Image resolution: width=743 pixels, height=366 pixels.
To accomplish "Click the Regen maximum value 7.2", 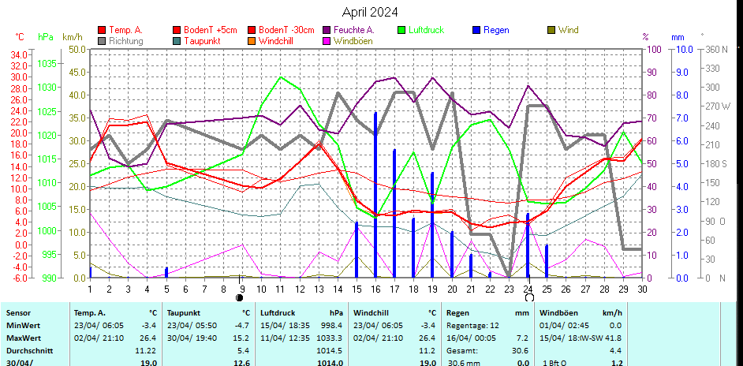I will pos(523,338).
